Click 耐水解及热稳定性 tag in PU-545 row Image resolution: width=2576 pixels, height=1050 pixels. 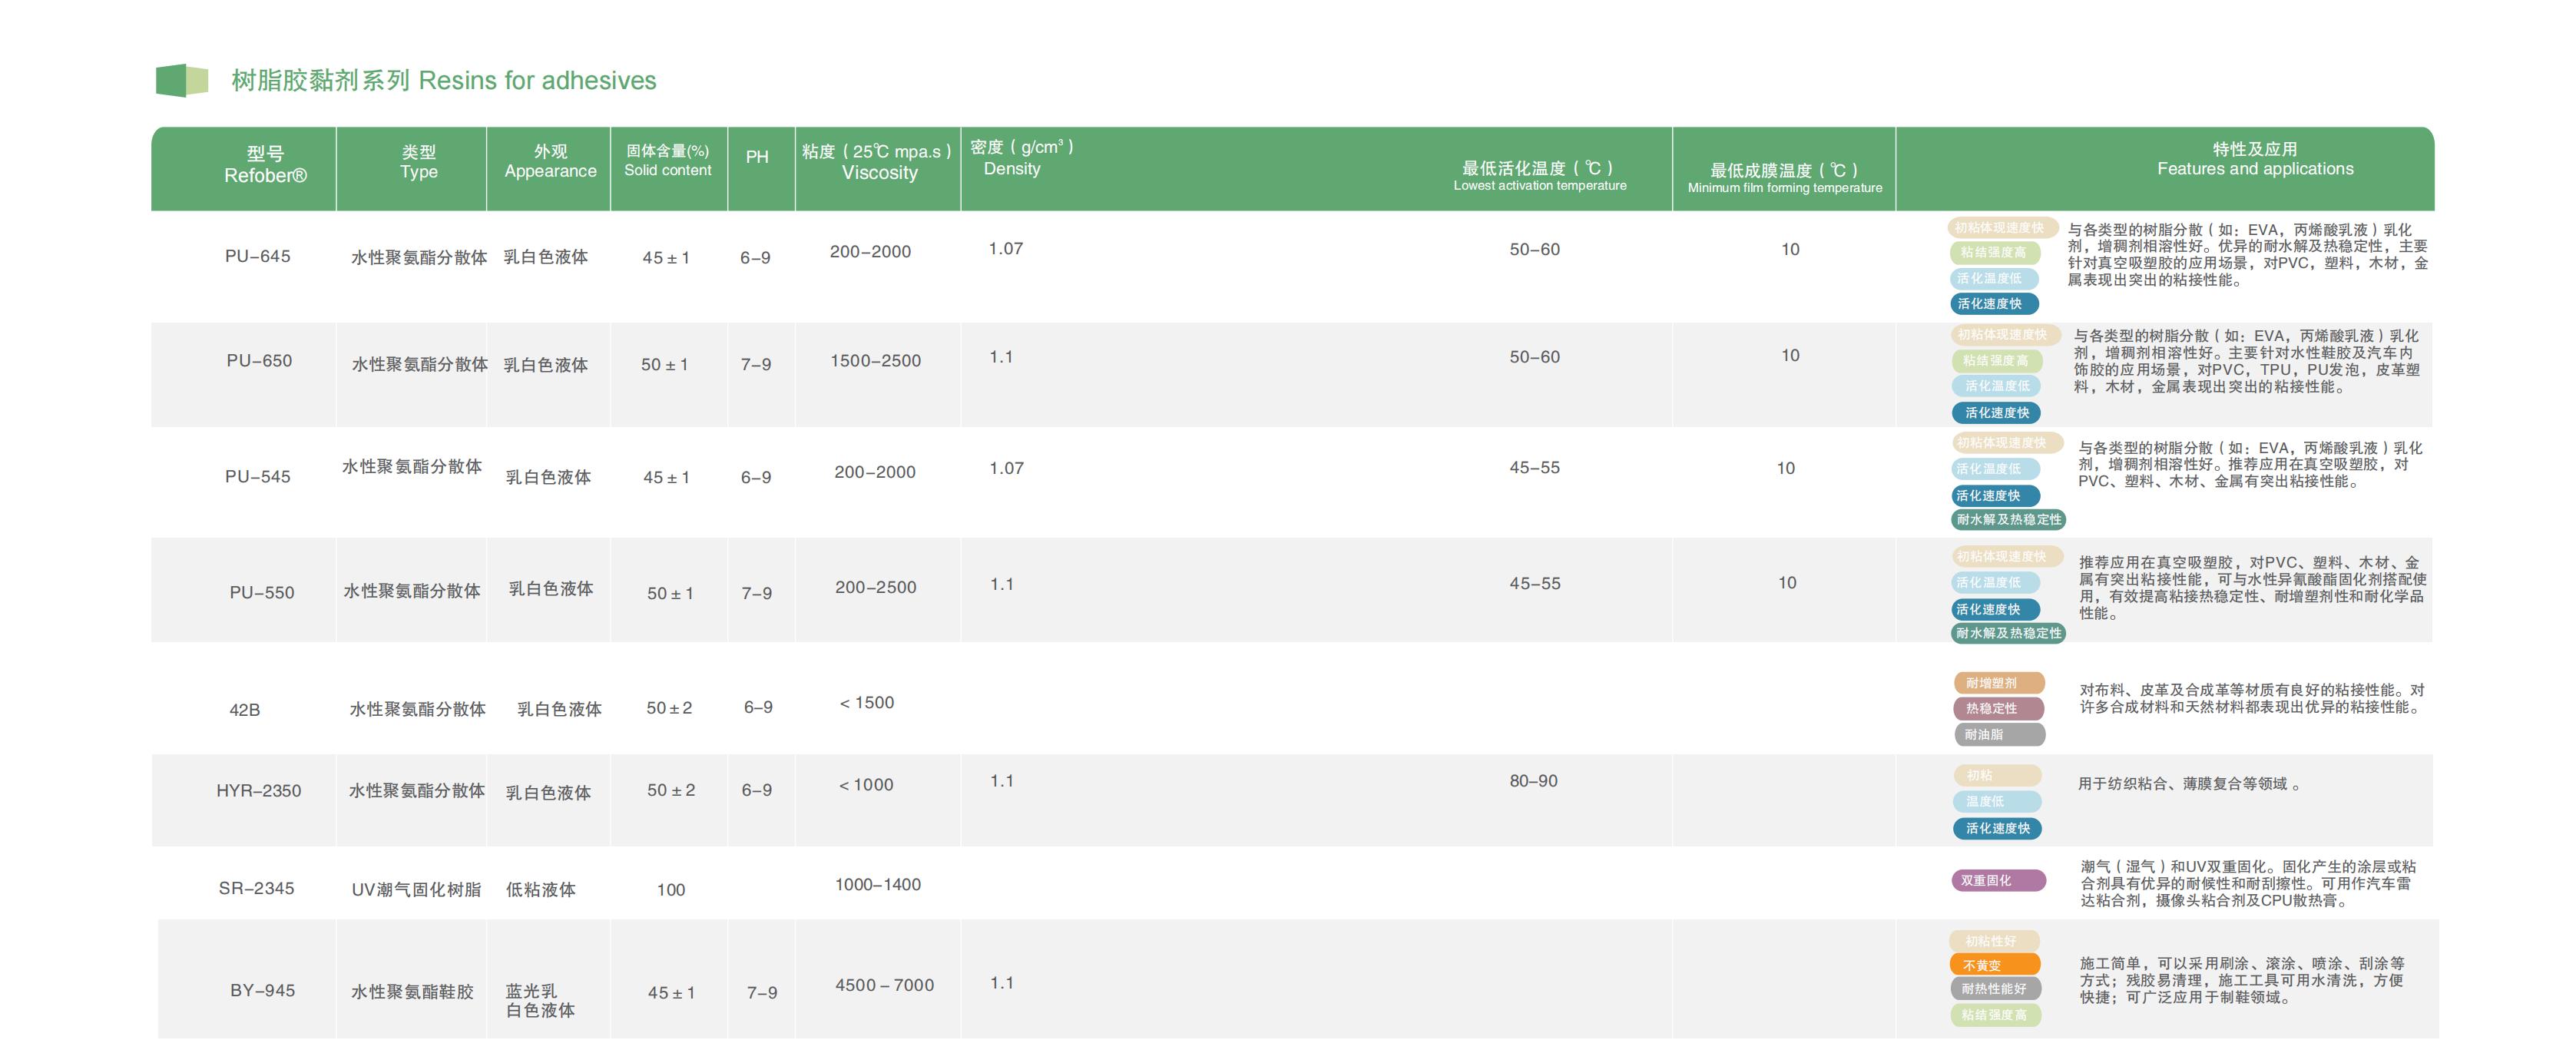pyautogui.click(x=2008, y=519)
